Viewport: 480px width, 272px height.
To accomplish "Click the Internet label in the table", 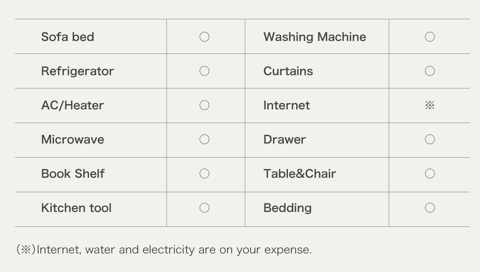I will 286,105.
